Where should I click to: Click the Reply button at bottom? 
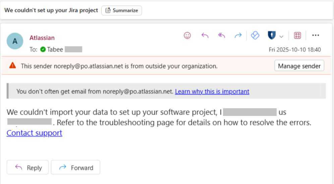[x=28, y=168]
